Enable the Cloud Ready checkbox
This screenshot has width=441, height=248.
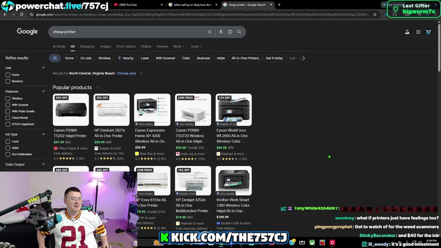tap(8, 118)
